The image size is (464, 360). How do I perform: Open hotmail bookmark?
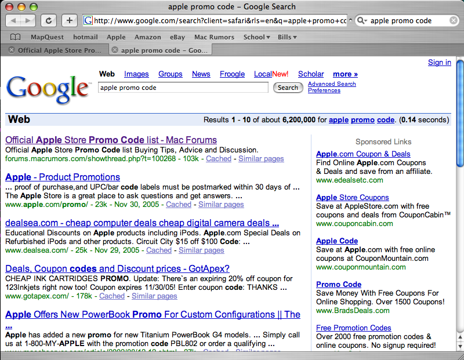pos(85,37)
